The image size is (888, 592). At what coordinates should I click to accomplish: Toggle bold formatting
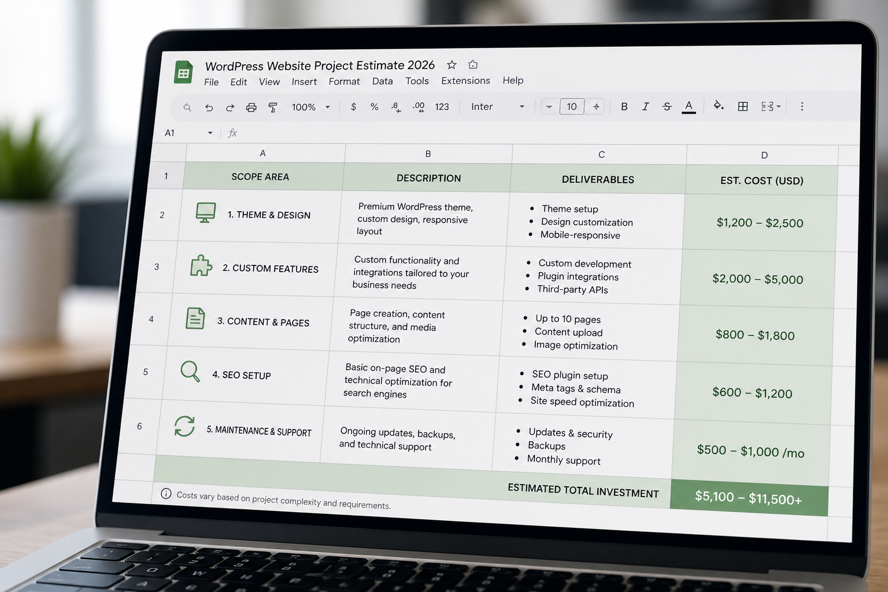[x=624, y=106]
